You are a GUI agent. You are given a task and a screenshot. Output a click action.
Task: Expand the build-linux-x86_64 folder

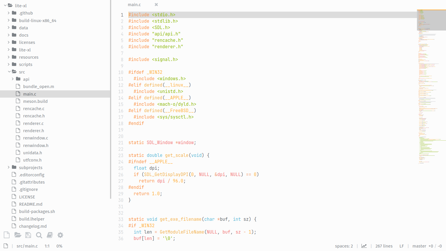click(9, 20)
